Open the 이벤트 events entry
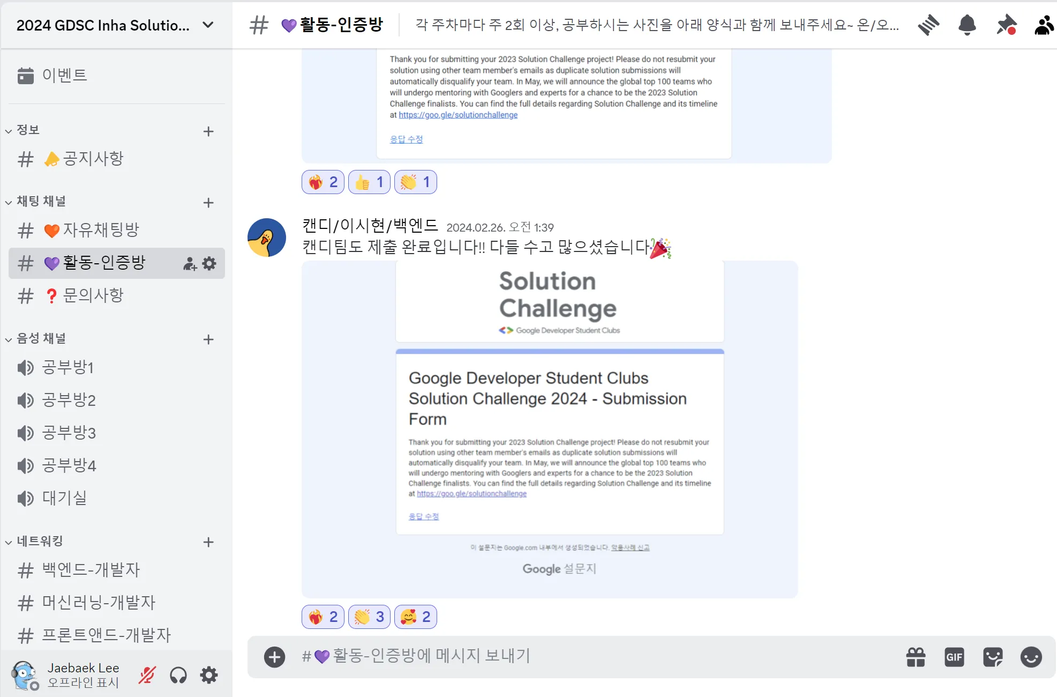 [x=117, y=75]
